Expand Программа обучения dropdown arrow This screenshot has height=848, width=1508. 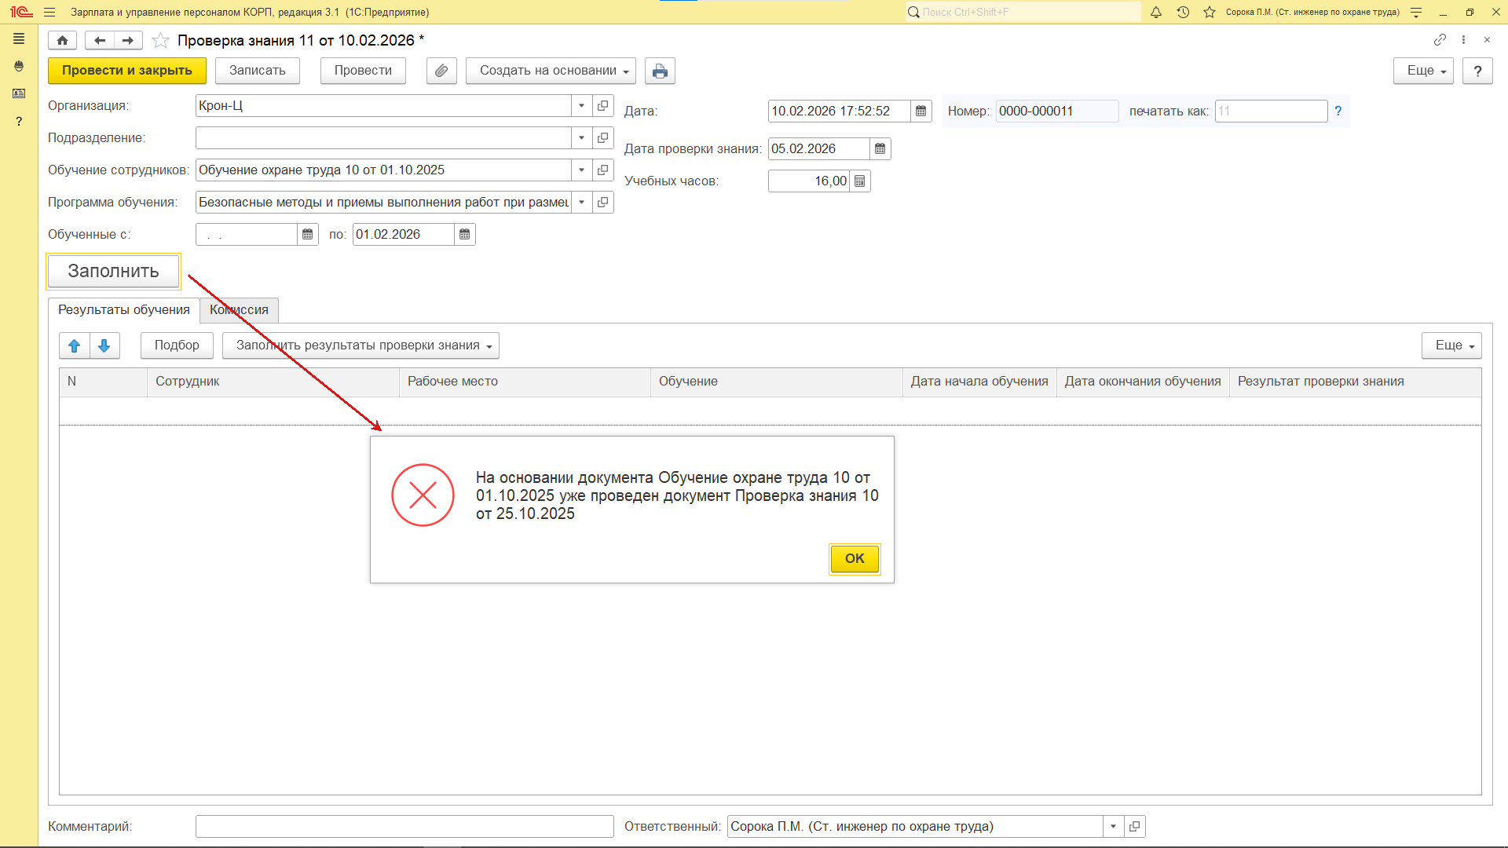pos(581,203)
